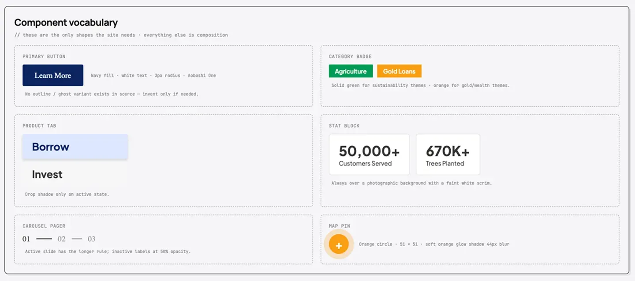Image resolution: width=635 pixels, height=281 pixels.
Task: Switch to the Borrow product tab
Action: (75, 147)
